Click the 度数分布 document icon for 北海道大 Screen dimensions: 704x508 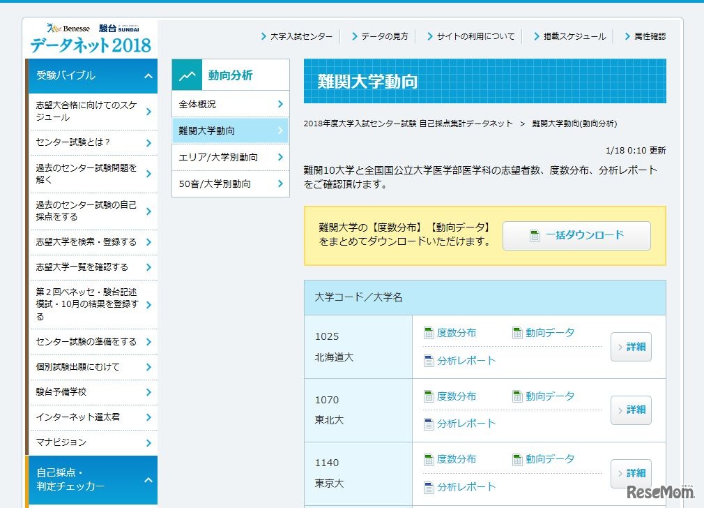(x=428, y=333)
